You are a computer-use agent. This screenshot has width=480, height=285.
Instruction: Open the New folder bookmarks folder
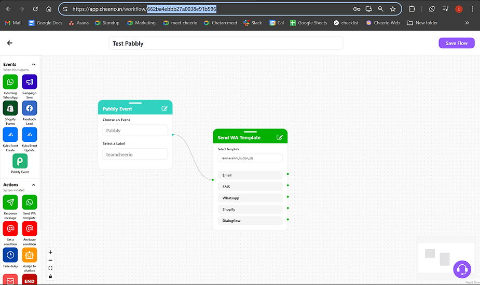pos(422,23)
